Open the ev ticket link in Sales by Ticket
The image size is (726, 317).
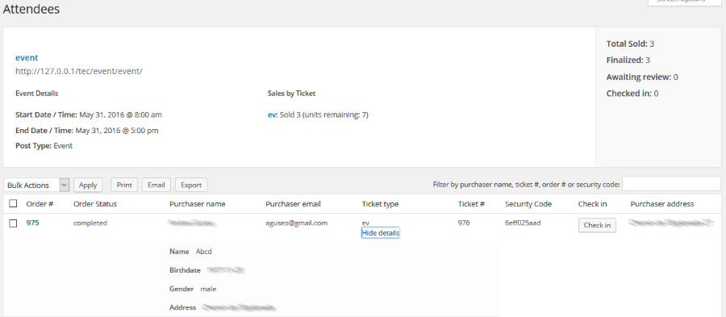pos(273,115)
